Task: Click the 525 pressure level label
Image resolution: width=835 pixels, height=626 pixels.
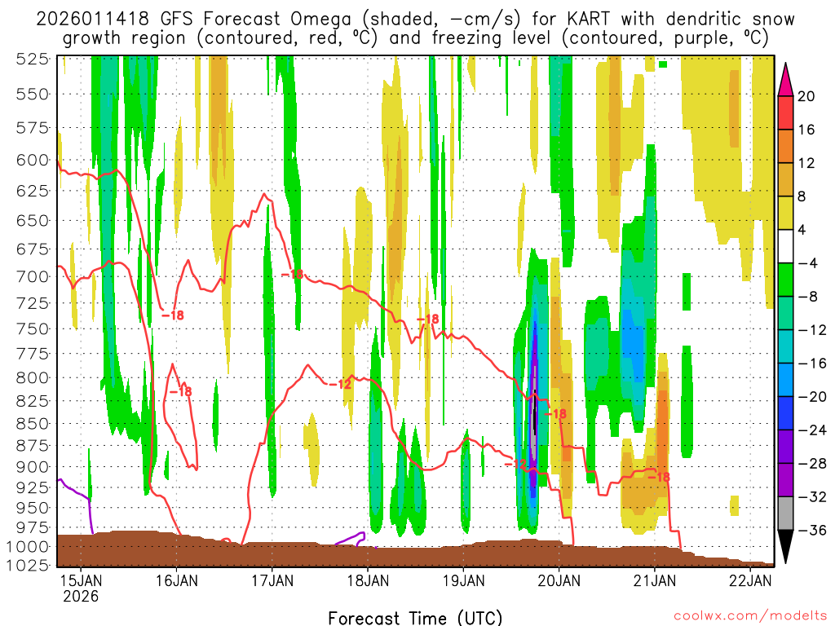Action: click(x=32, y=59)
